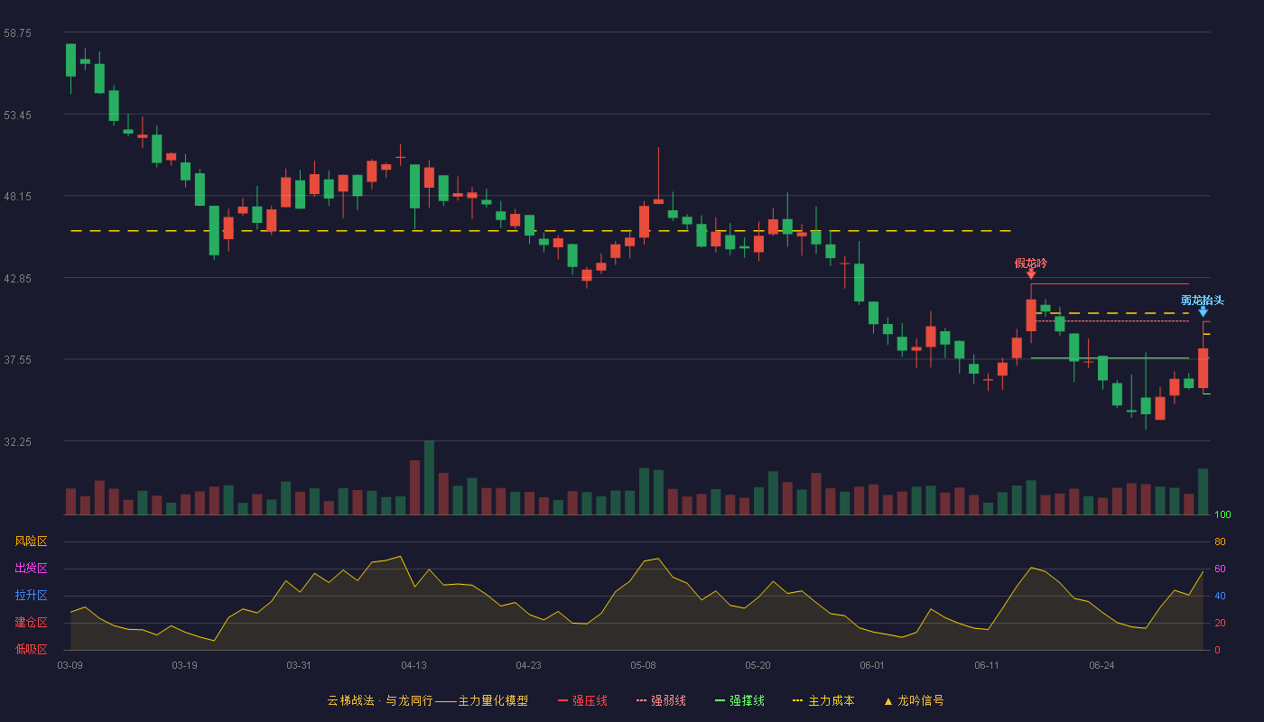The width and height of the screenshot is (1264, 722).
Task: Click the red down arrow below 假龙吟
Action: tap(1031, 273)
